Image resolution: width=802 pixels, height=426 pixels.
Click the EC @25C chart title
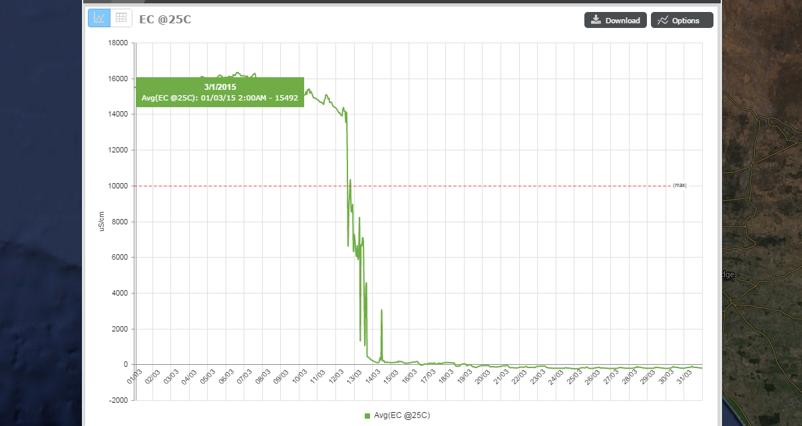(x=165, y=19)
